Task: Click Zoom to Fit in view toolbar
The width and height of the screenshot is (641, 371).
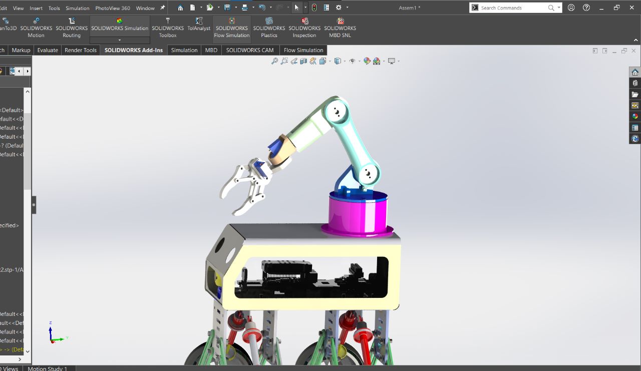Action: tap(274, 61)
